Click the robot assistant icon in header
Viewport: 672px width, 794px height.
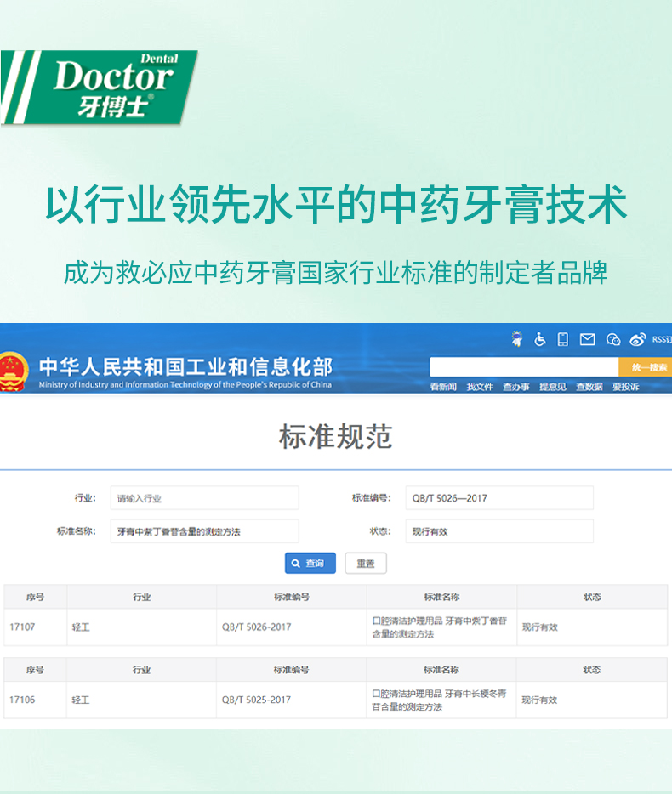(516, 340)
